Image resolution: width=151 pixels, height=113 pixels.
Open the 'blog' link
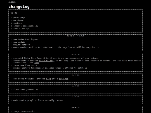point(48,79)
